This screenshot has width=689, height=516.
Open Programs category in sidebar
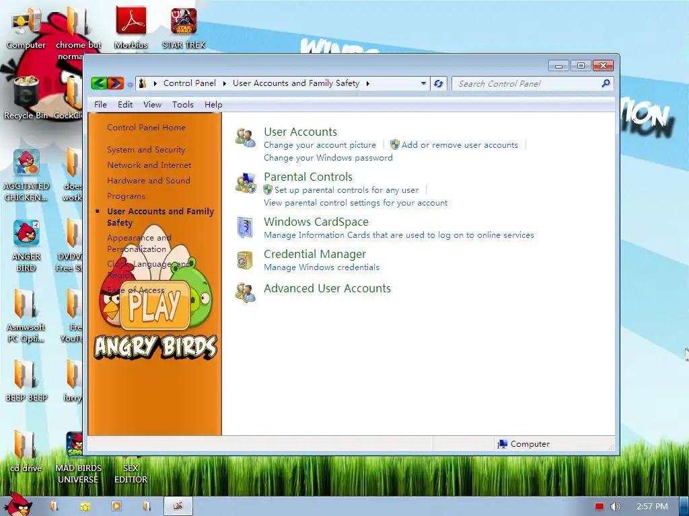(x=126, y=196)
